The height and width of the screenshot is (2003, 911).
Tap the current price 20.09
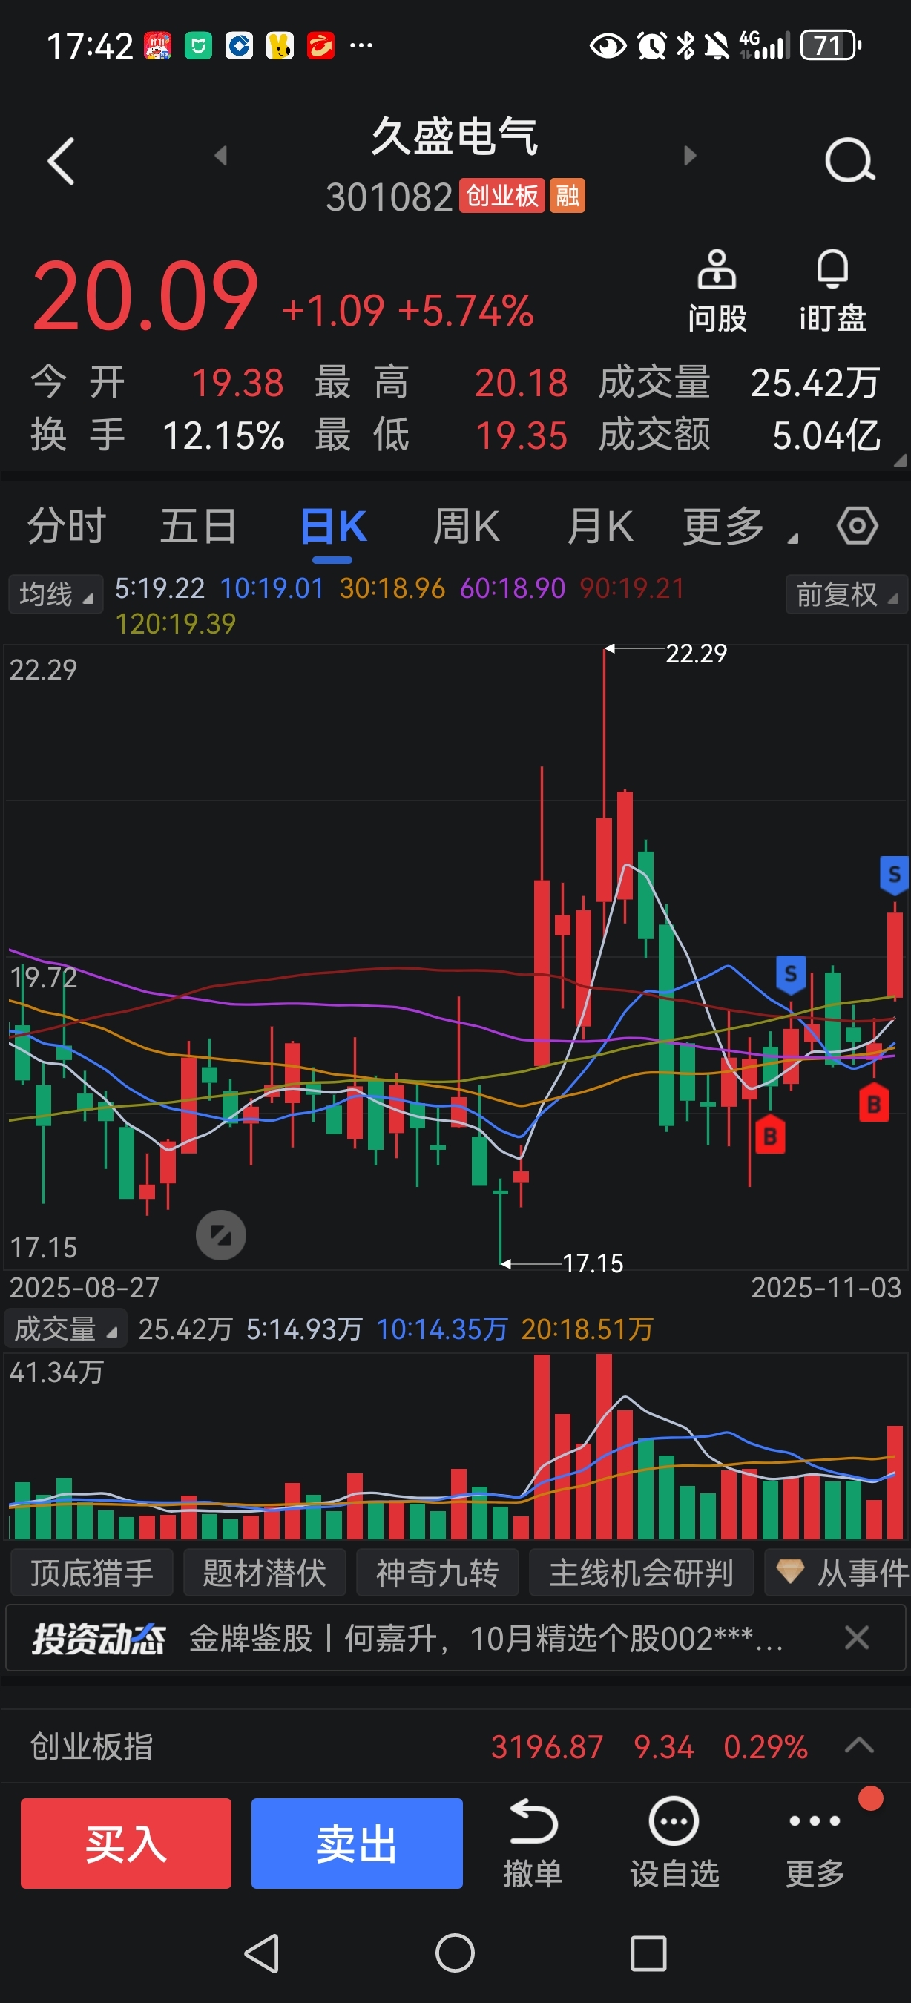click(x=145, y=295)
